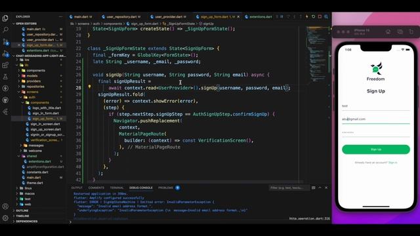The image size is (420, 236).
Task: Open the Run and Debug view
Action: (x=5, y=54)
